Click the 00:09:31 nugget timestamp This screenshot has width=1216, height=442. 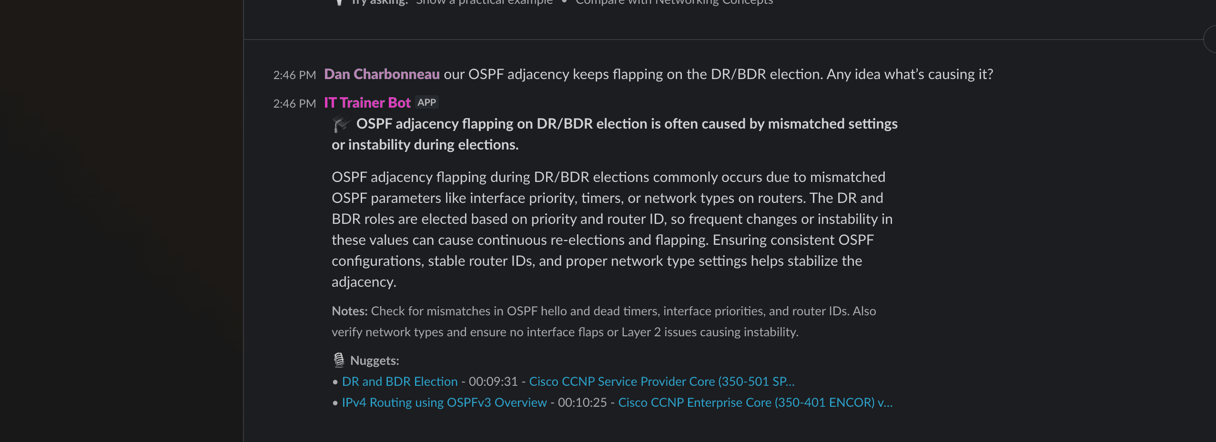pos(493,382)
